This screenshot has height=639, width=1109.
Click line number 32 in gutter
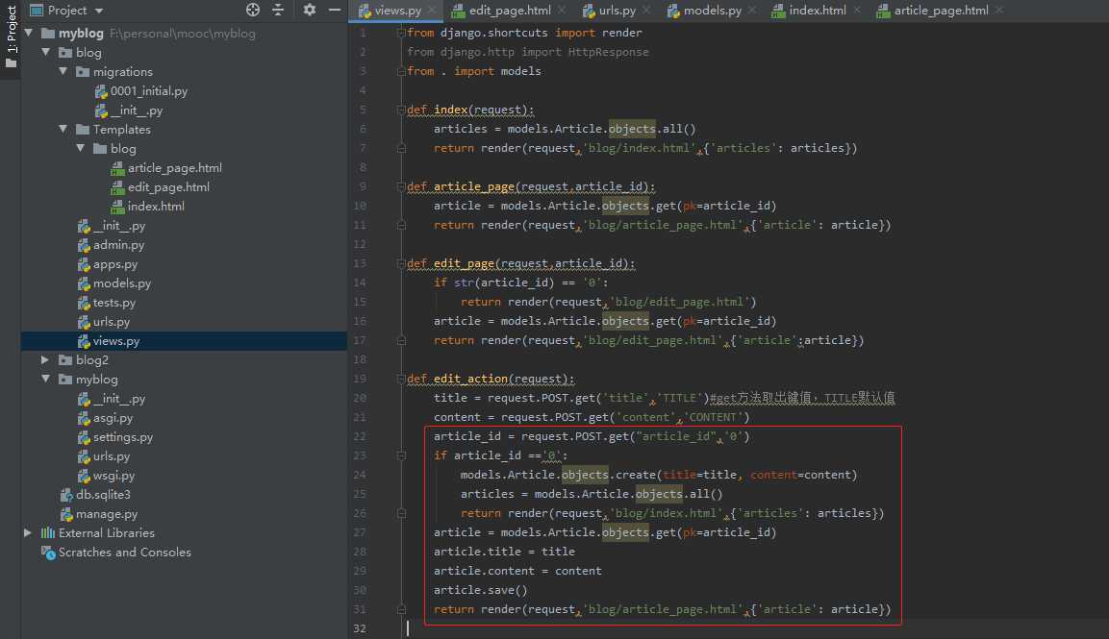[x=360, y=628]
